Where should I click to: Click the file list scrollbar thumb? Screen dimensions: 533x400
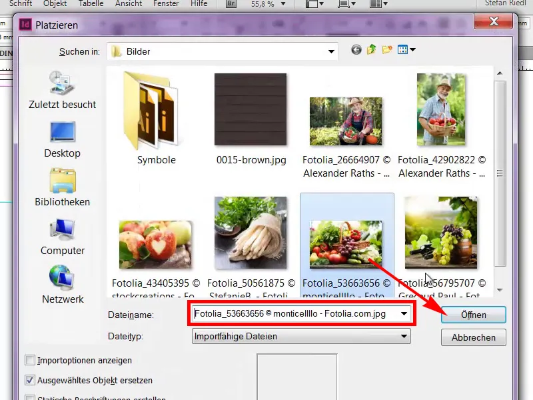pos(500,173)
